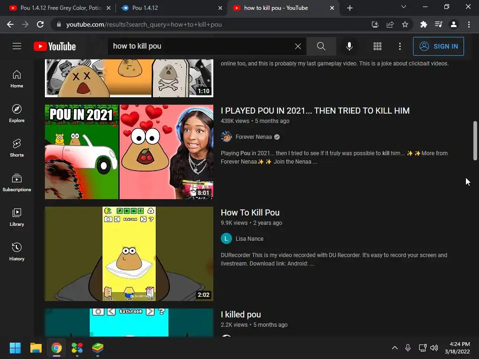Go back with browser back arrow
The width and height of the screenshot is (479, 359).
click(x=10, y=24)
